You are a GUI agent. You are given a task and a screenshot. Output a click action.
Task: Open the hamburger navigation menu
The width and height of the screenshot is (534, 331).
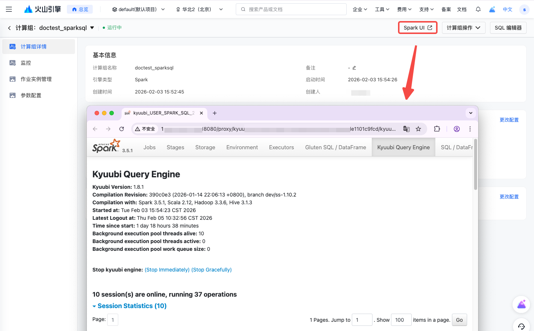[9, 9]
